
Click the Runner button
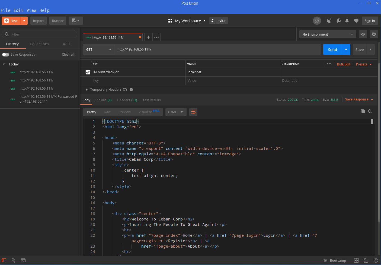pyautogui.click(x=58, y=21)
